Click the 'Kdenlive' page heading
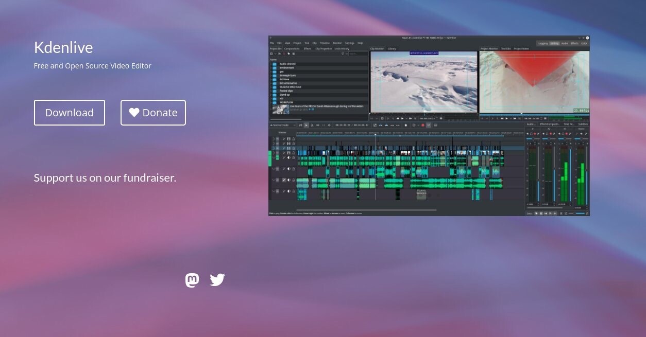Image resolution: width=646 pixels, height=337 pixels. coord(63,47)
